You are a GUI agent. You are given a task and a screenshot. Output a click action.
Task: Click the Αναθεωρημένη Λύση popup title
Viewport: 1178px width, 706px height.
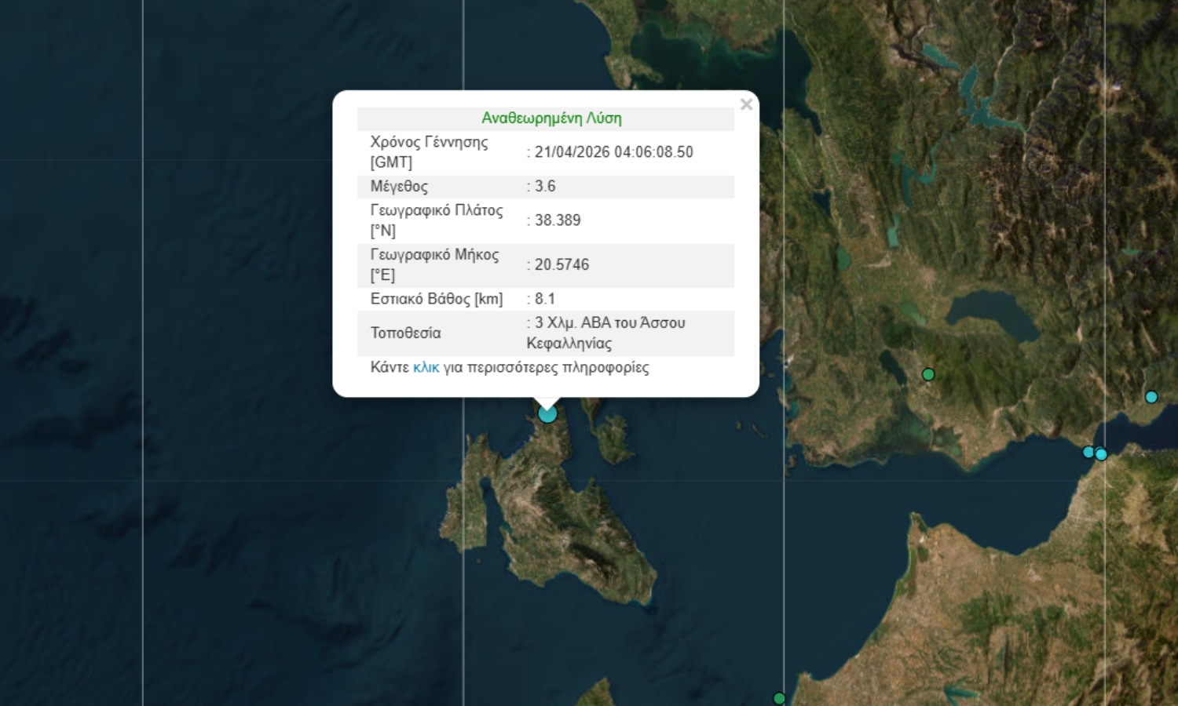pos(551,118)
